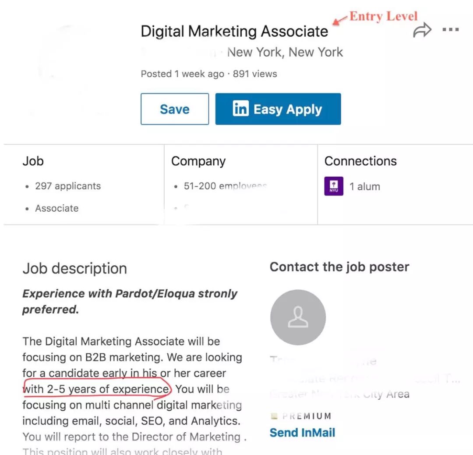Select the Connections section heading
Viewport: 473px width, 455px height.
click(x=360, y=161)
